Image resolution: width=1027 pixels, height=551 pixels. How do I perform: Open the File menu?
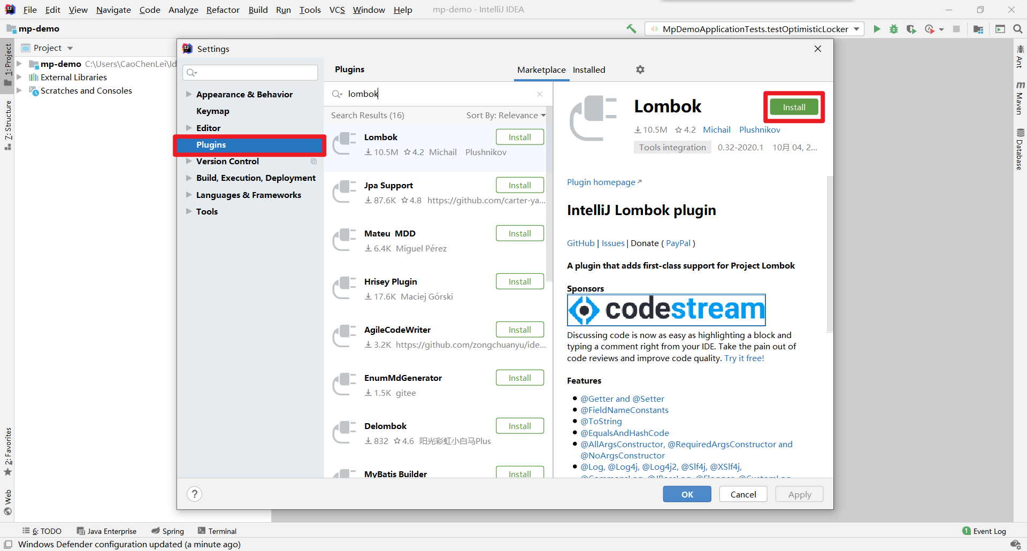[x=30, y=10]
